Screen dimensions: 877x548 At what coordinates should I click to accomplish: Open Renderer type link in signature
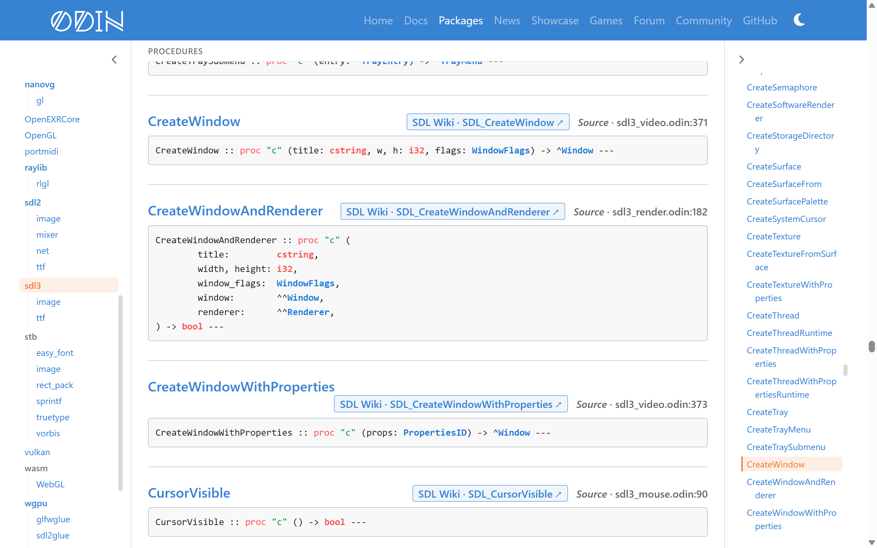pos(308,312)
